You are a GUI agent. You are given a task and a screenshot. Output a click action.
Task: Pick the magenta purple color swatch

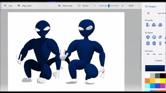[163, 86]
